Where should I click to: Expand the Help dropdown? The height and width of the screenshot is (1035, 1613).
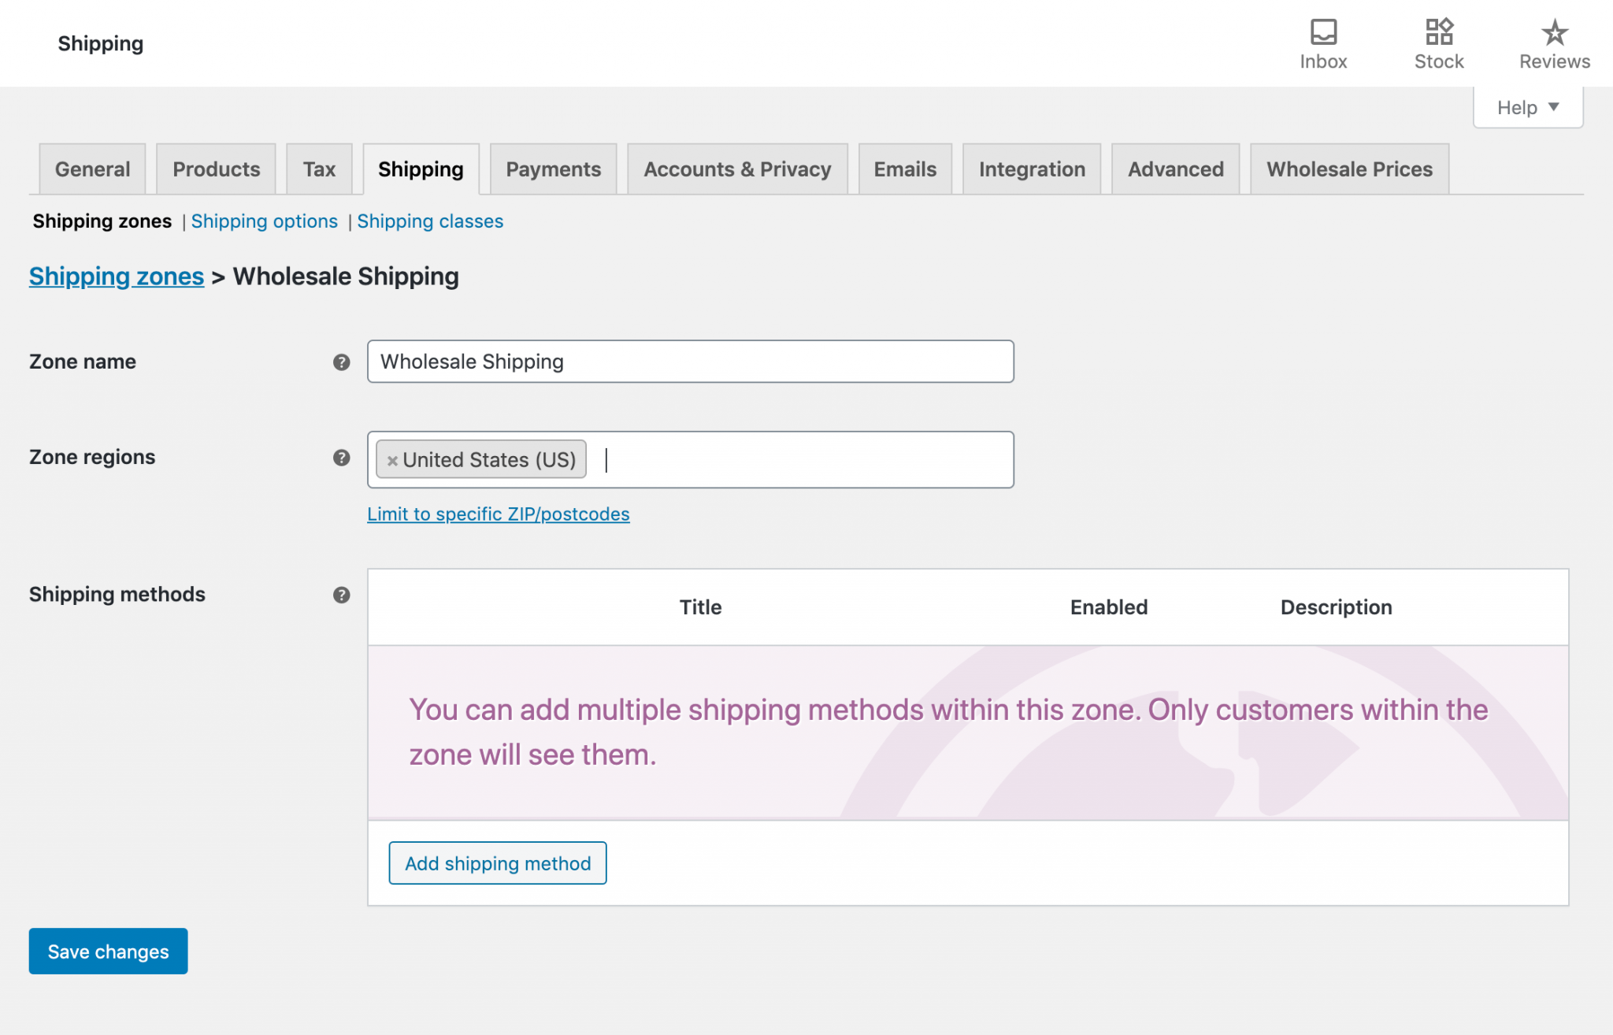coord(1527,107)
